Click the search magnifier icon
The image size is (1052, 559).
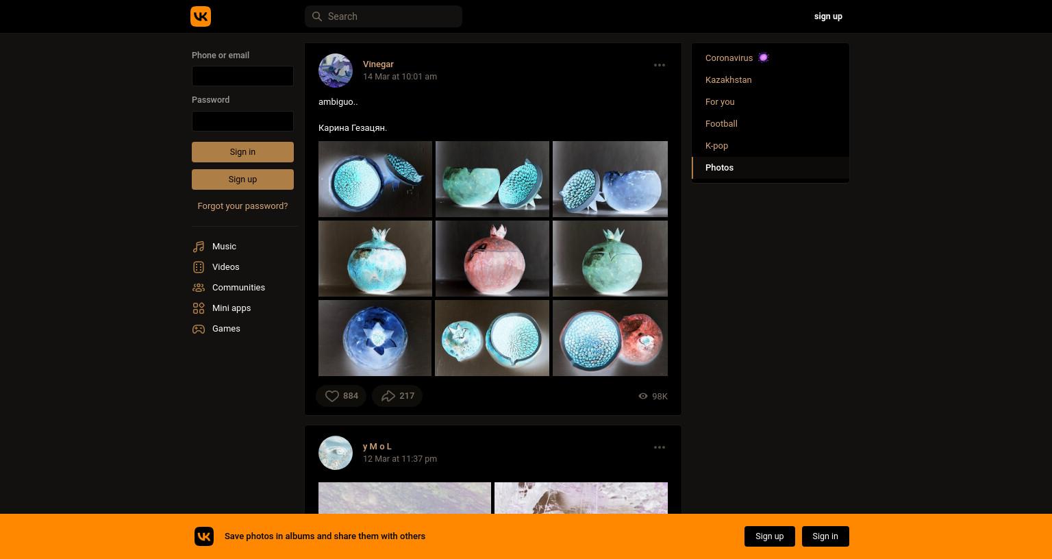[316, 16]
